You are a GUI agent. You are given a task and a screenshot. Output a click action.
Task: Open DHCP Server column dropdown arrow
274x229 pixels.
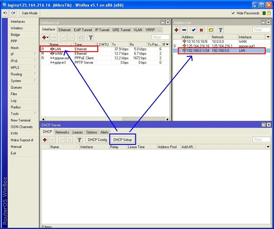(268, 147)
